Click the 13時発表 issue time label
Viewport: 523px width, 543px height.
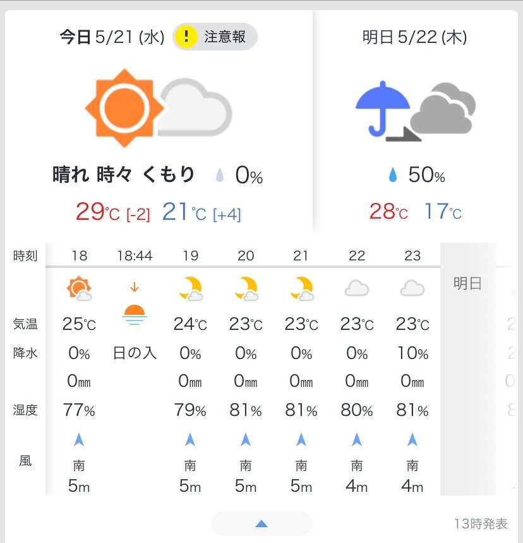coord(481,523)
